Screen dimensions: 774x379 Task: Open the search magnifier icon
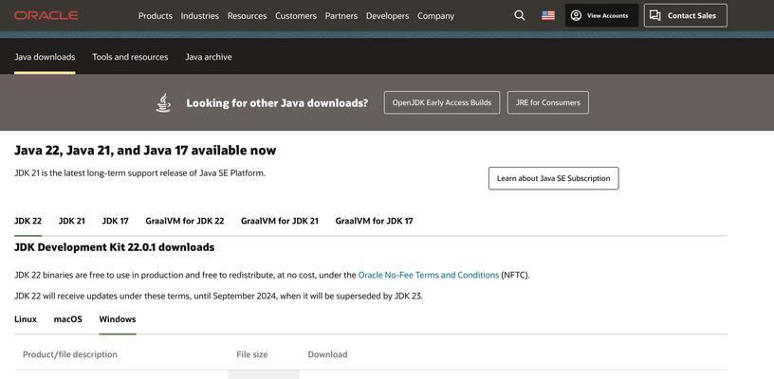pos(519,16)
